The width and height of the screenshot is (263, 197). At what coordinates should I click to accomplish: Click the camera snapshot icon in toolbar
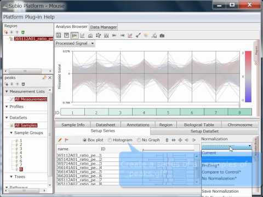click(x=162, y=36)
